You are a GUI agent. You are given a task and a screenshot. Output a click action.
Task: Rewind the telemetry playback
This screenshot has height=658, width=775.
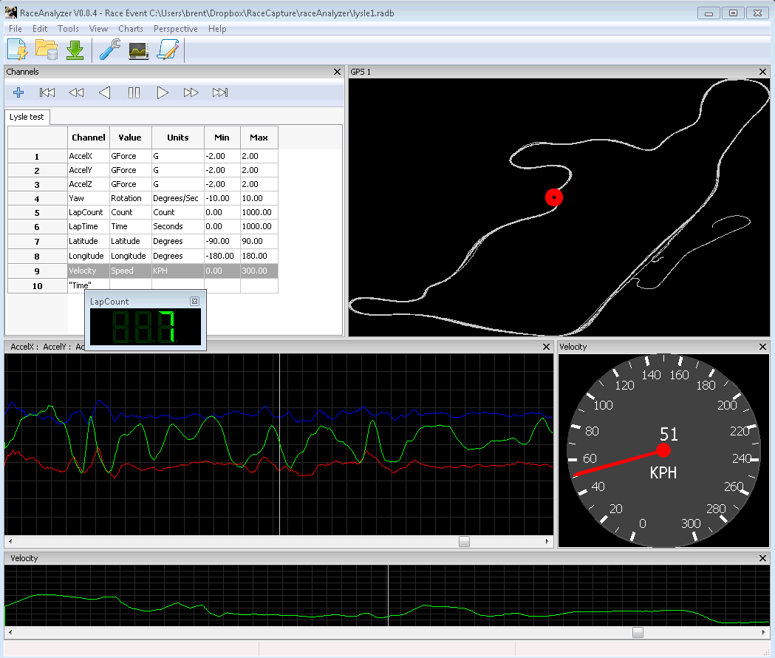75,92
